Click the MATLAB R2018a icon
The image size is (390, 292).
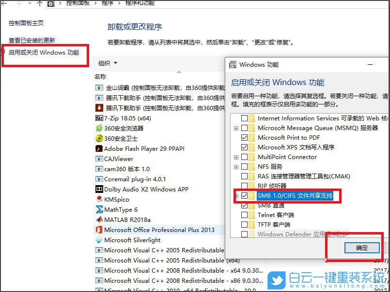[99, 220]
